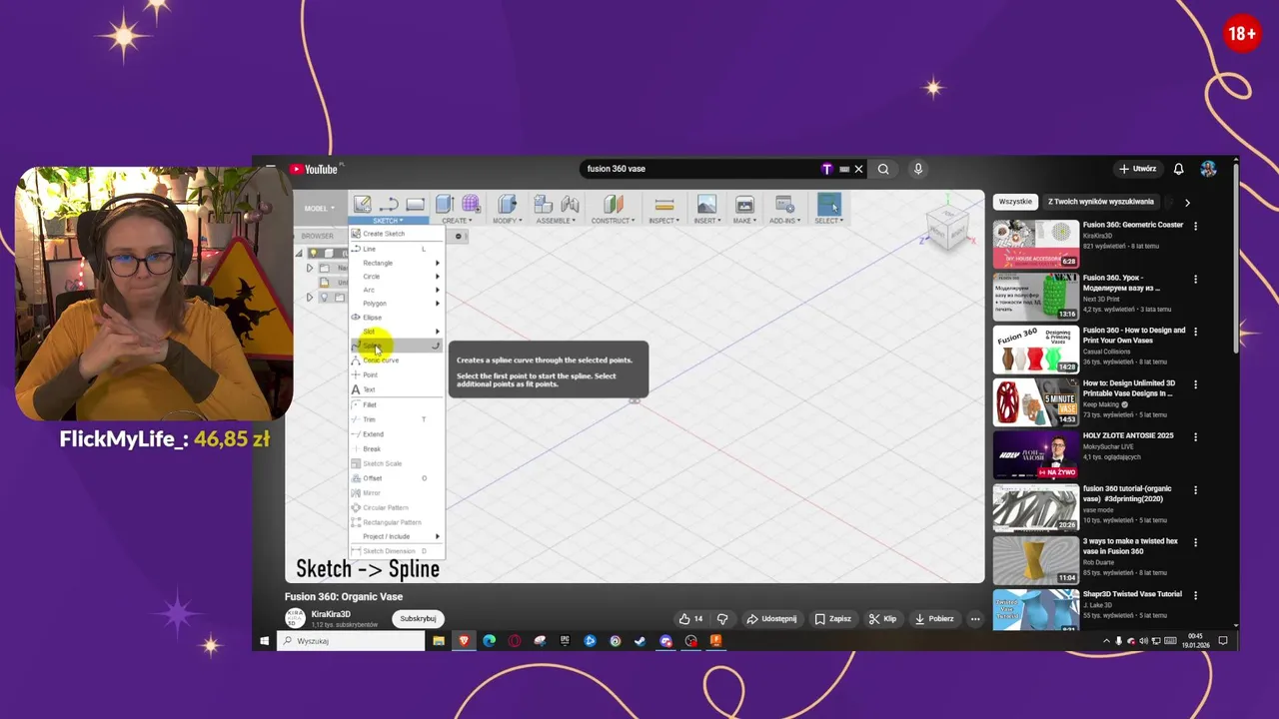Viewport: 1279px width, 719px height.
Task: Click the Select tool icon
Action: click(828, 205)
